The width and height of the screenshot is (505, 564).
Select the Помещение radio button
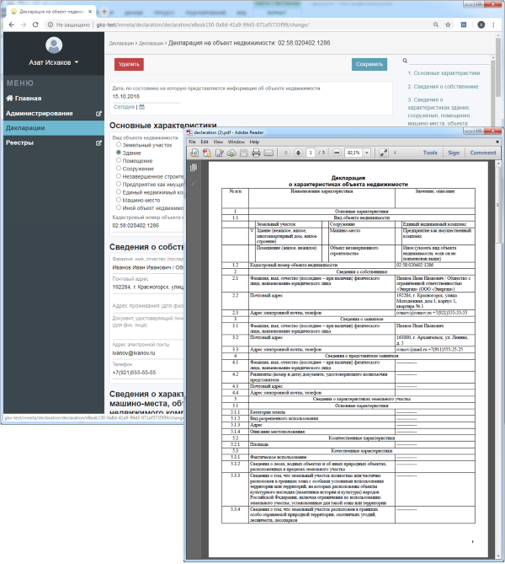point(119,160)
